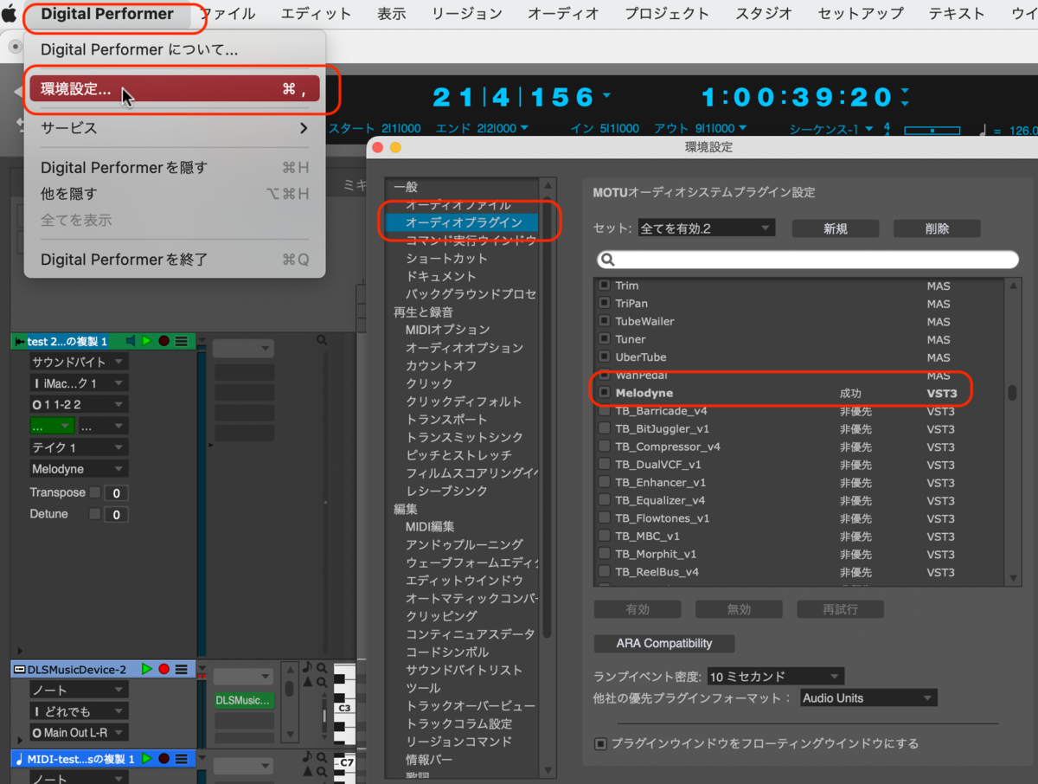This screenshot has height=784, width=1038.
Task: Open the ランプイベント密度 dropdown
Action: [775, 676]
